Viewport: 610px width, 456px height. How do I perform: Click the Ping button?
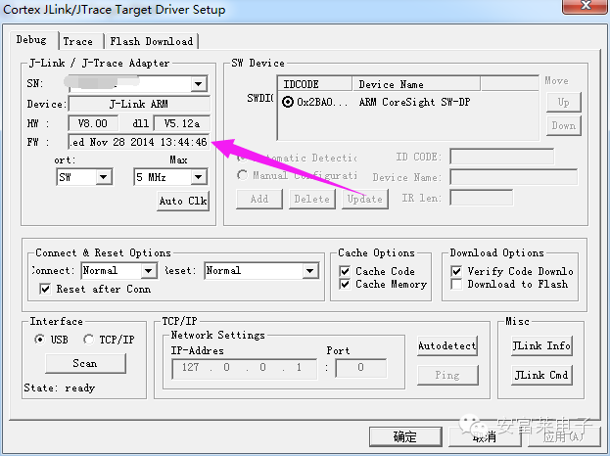pyautogui.click(x=447, y=375)
